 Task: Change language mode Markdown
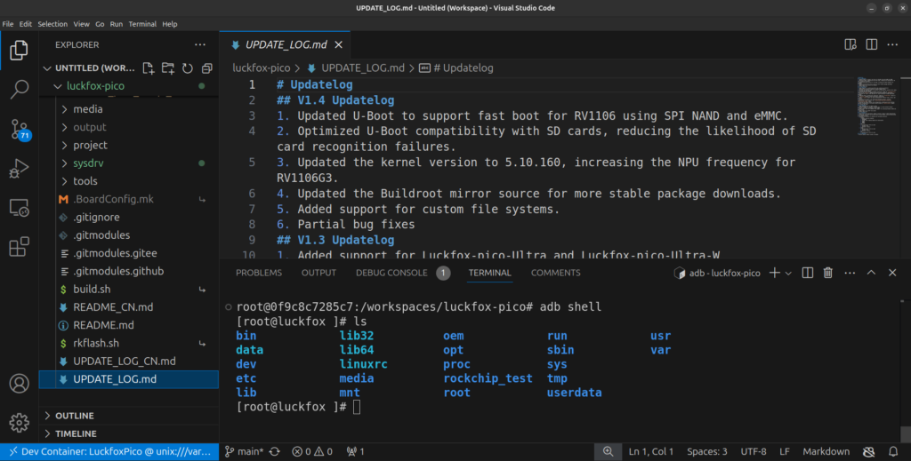click(x=826, y=452)
